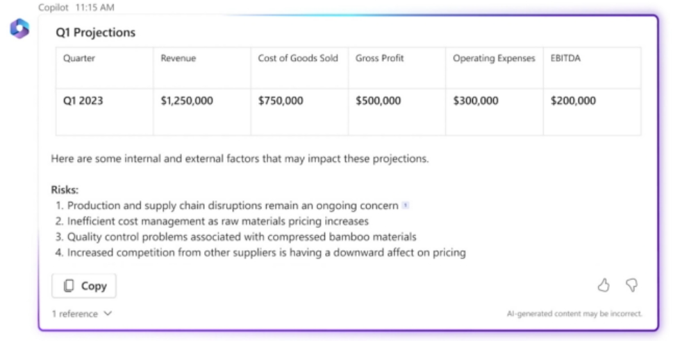Click the $500,000 gross profit cell
Screen dimensions: 673x341
pyautogui.click(x=379, y=101)
